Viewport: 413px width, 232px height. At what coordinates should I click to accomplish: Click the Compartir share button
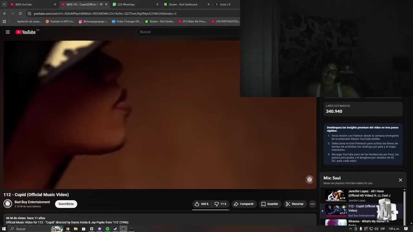(x=244, y=204)
